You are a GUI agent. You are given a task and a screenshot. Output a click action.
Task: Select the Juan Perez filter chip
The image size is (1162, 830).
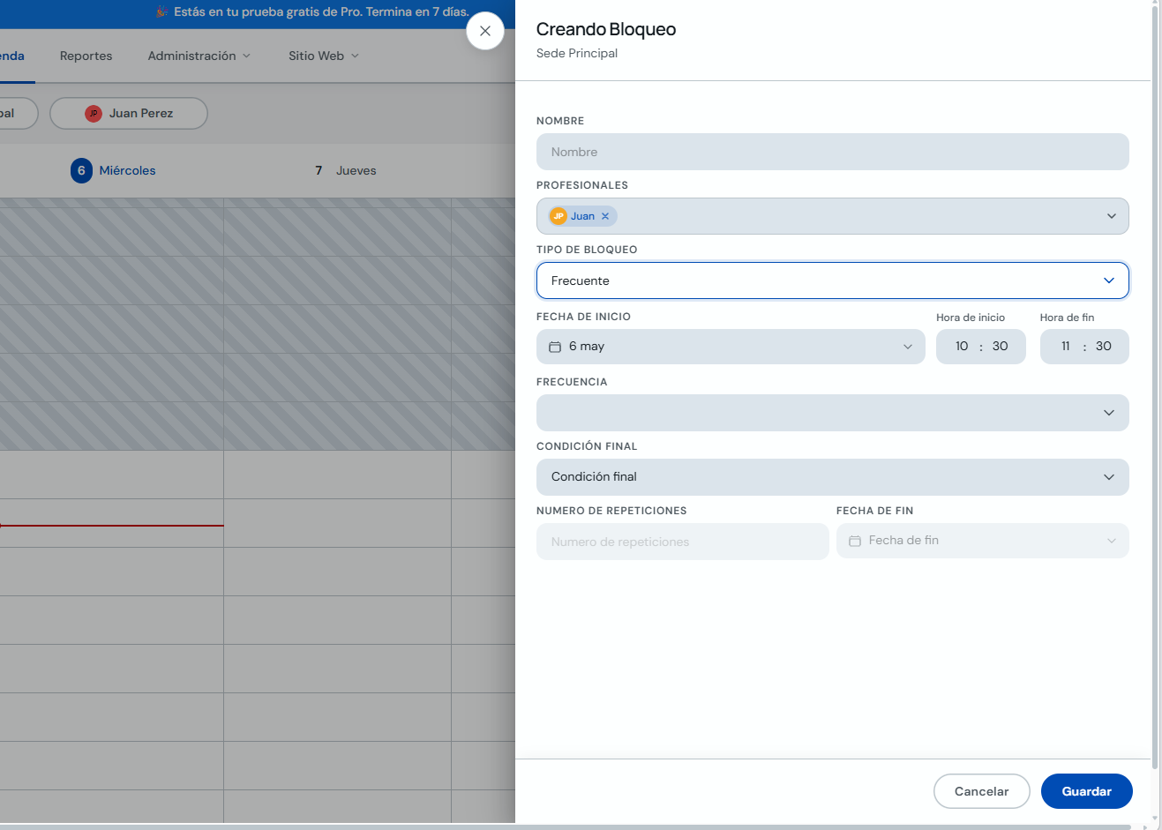click(x=129, y=114)
